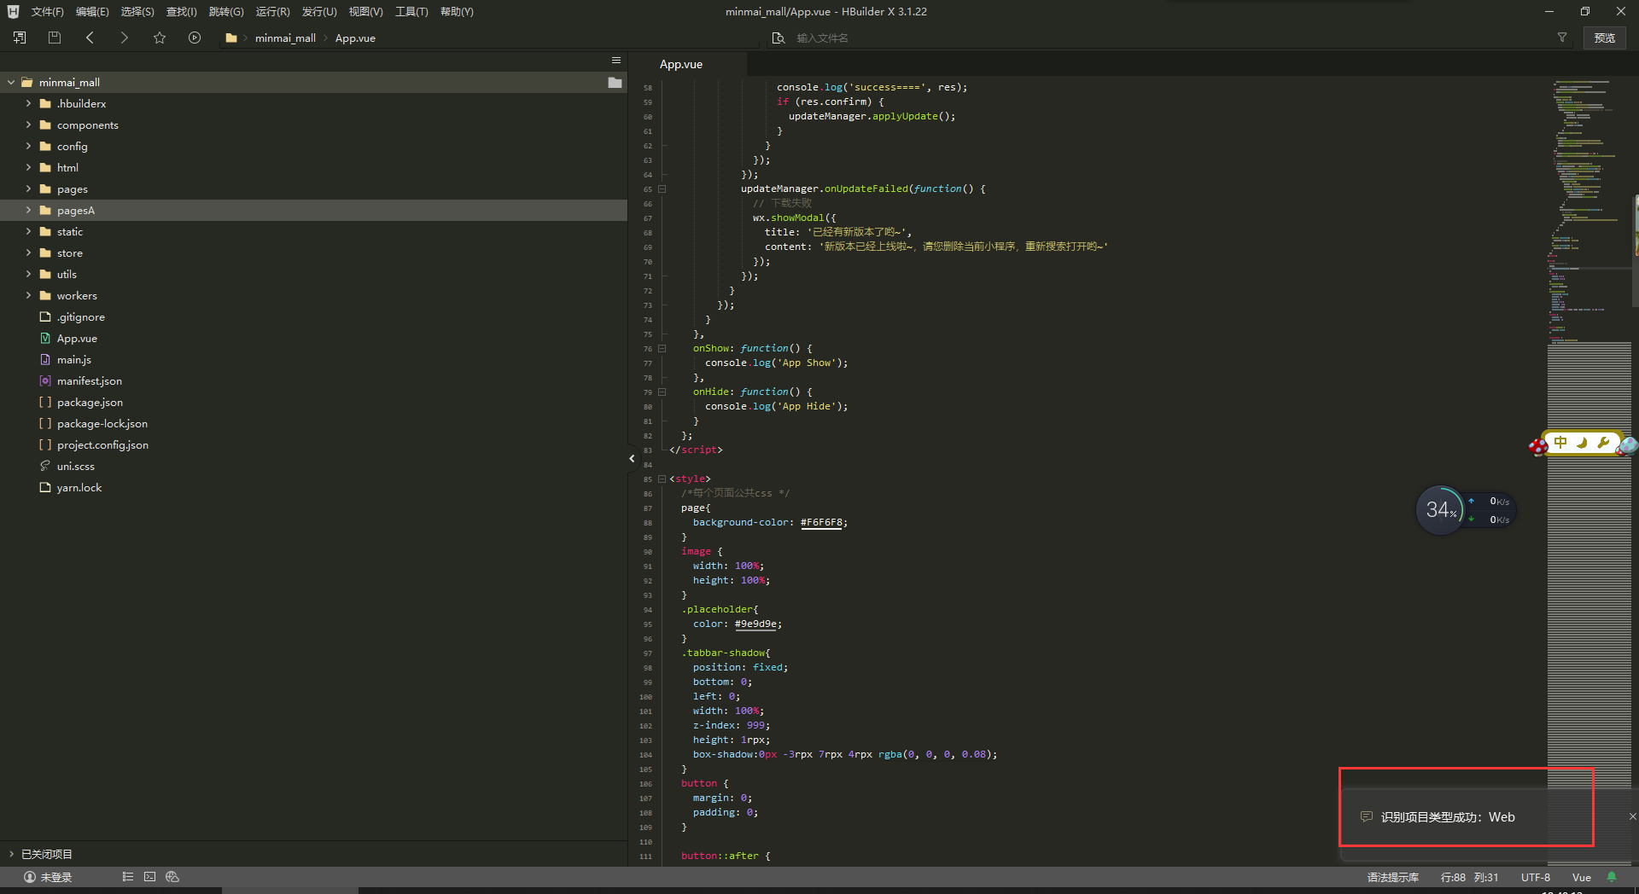The width and height of the screenshot is (1639, 894).
Task: Click the UTF-8 encoding indicator
Action: tap(1535, 877)
